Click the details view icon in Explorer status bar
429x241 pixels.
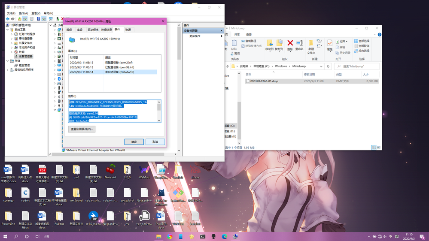tap(374, 148)
